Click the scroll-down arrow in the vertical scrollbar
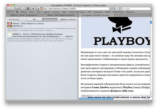 151,97
